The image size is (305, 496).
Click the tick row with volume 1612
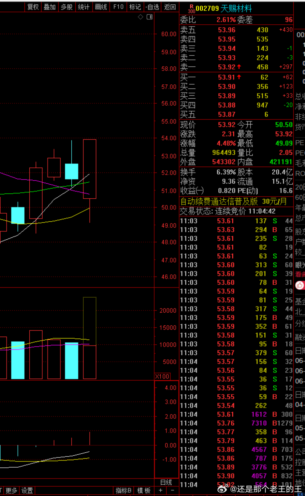236,414
